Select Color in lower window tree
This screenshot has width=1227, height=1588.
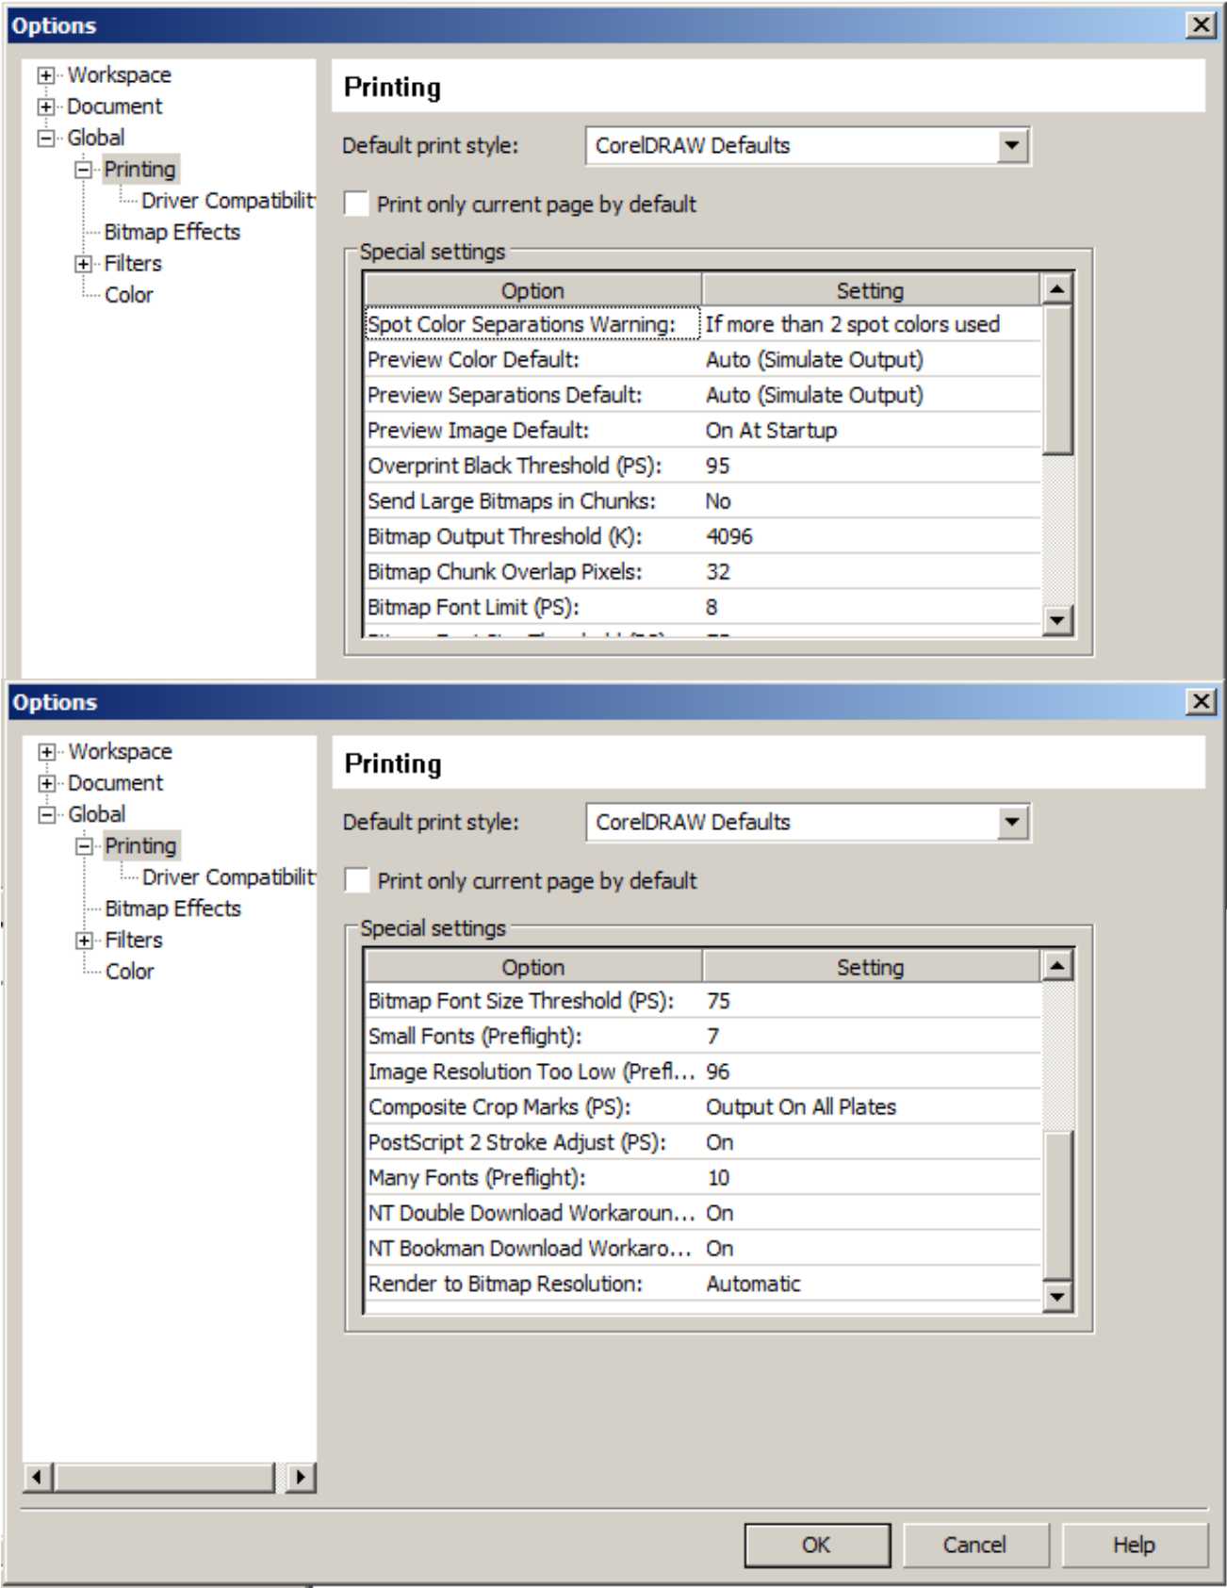[x=130, y=972]
